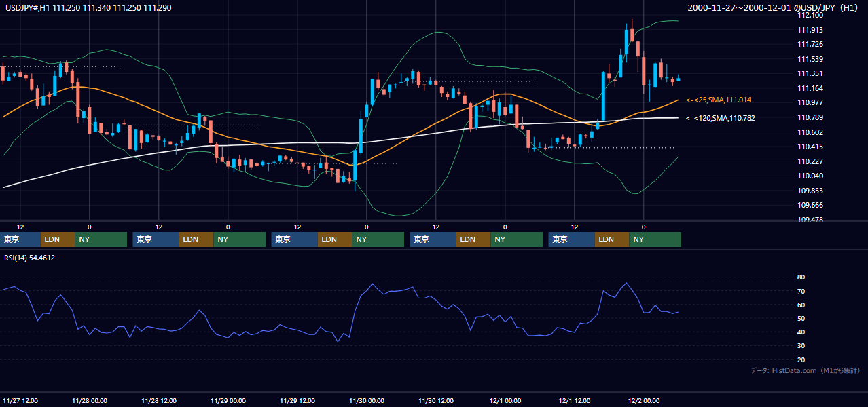The height and width of the screenshot is (407, 868).
Task: Click the 11/30 00:00 time label
Action: (x=367, y=400)
